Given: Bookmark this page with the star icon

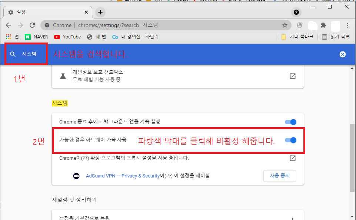Looking at the screenshot, I should click(285, 25).
